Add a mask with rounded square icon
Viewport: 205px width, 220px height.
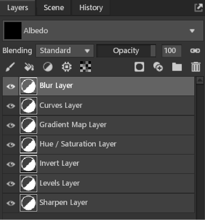point(139,67)
